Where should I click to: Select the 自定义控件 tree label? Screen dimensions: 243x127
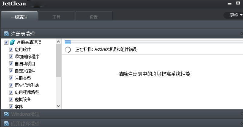coord(25,71)
